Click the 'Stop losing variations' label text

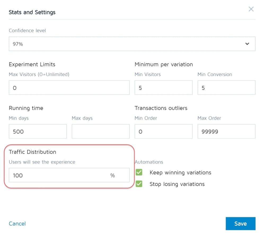[x=177, y=184]
